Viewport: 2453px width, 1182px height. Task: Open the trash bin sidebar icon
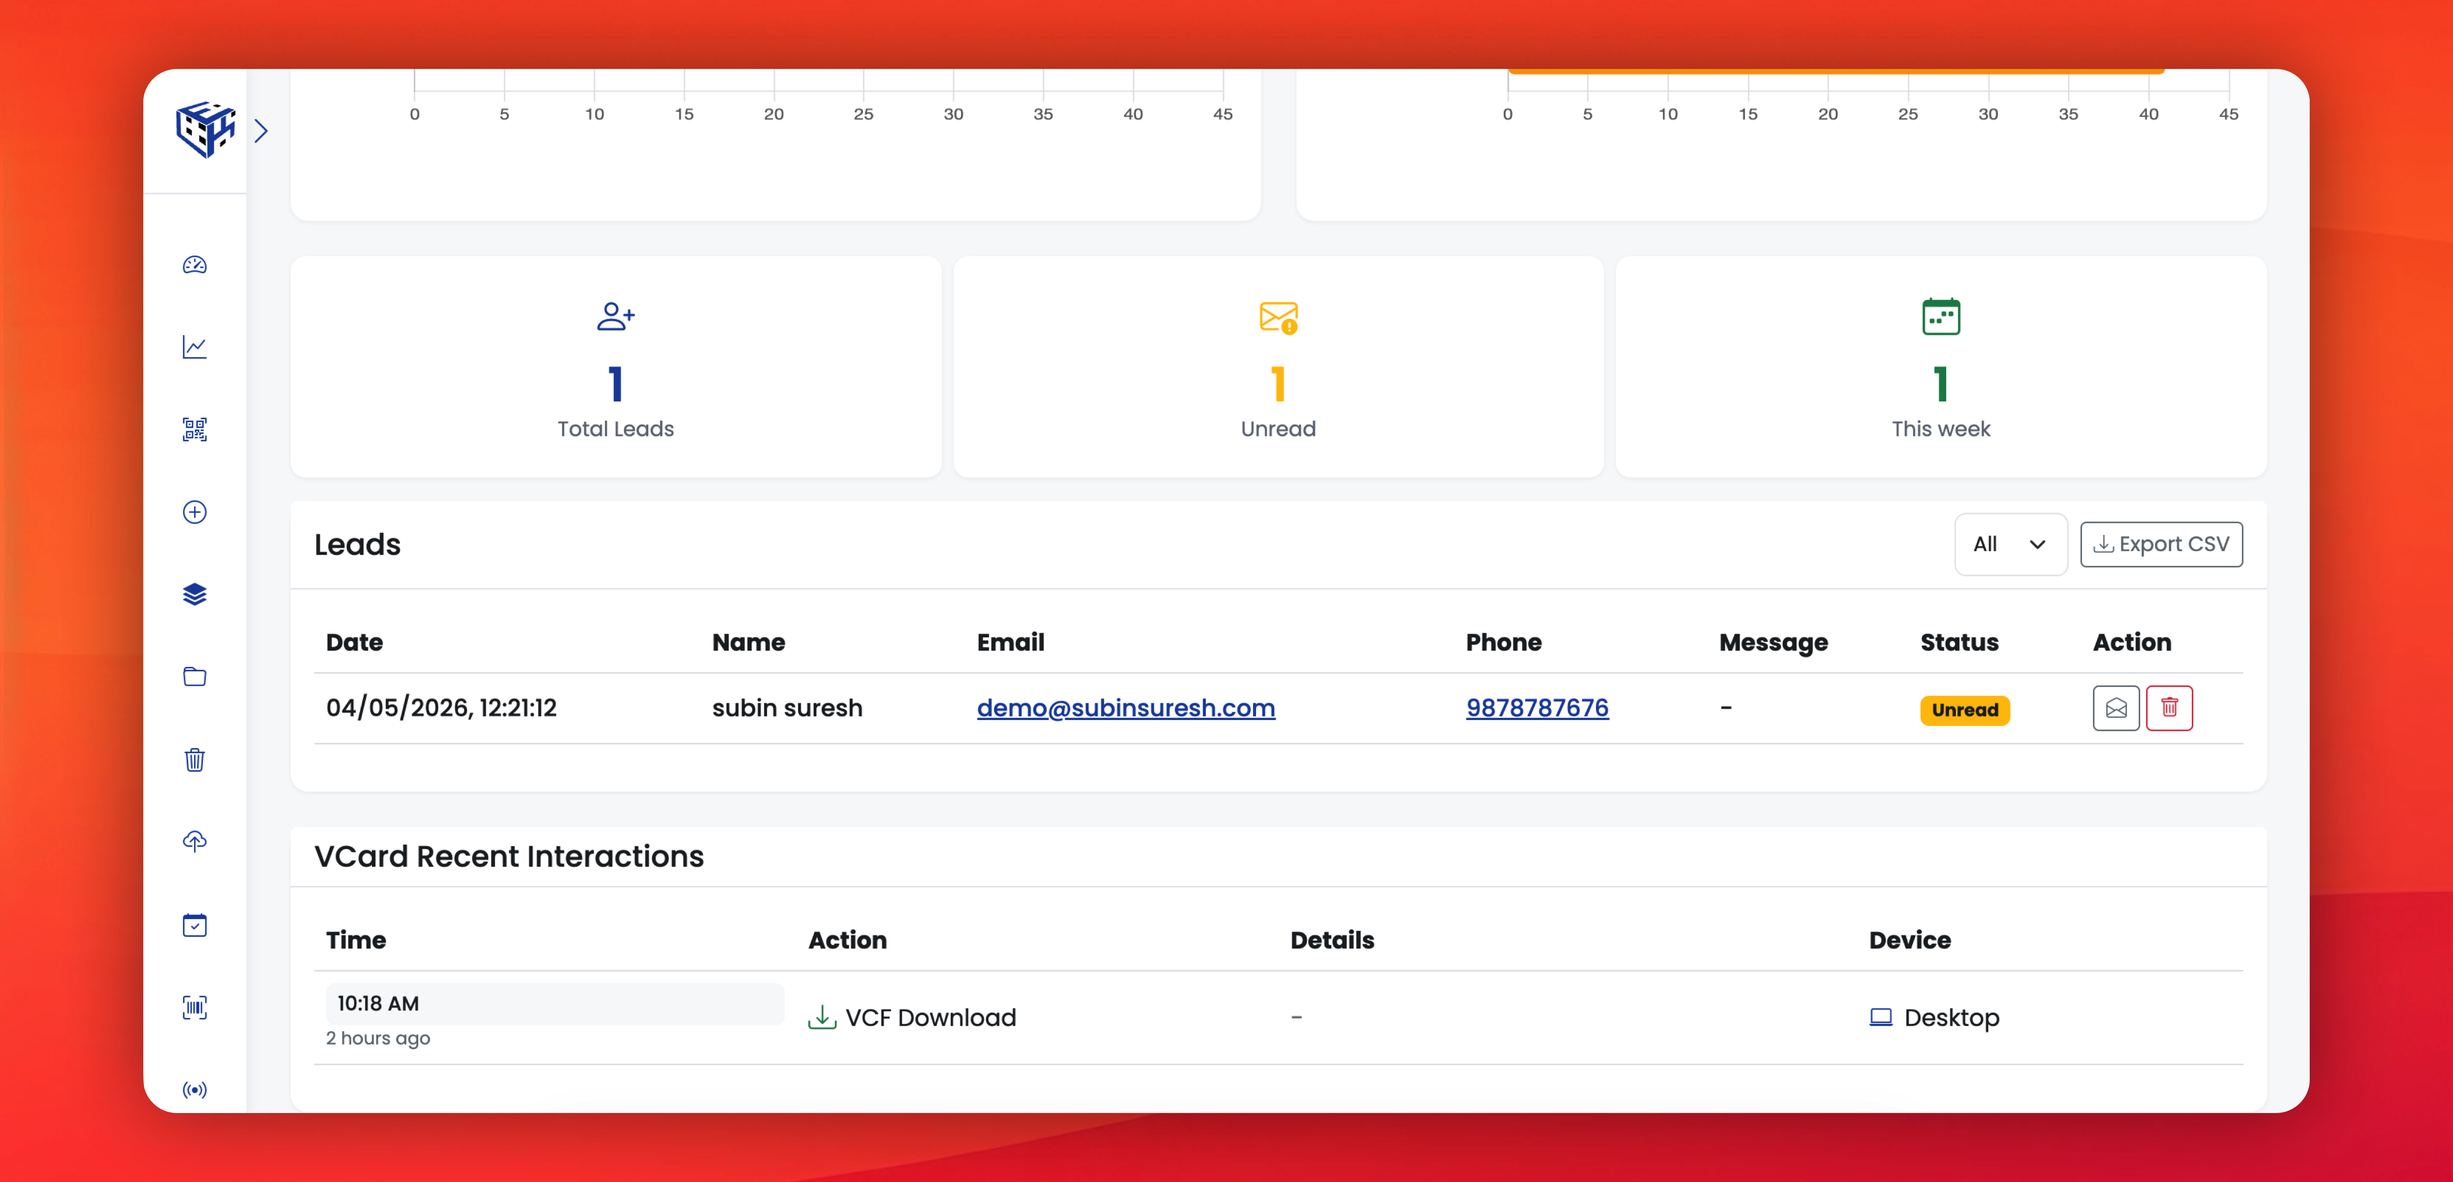(194, 760)
